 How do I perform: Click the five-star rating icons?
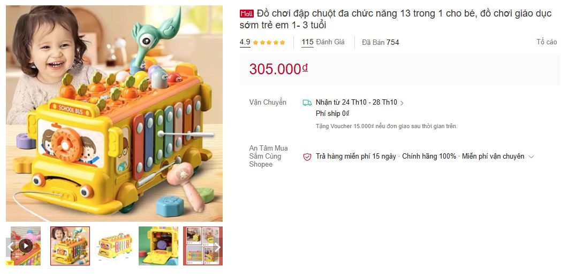[x=269, y=42]
